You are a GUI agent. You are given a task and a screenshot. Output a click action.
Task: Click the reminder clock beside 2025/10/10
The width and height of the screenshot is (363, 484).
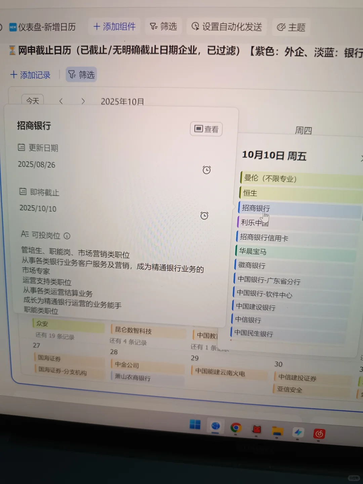click(x=204, y=215)
